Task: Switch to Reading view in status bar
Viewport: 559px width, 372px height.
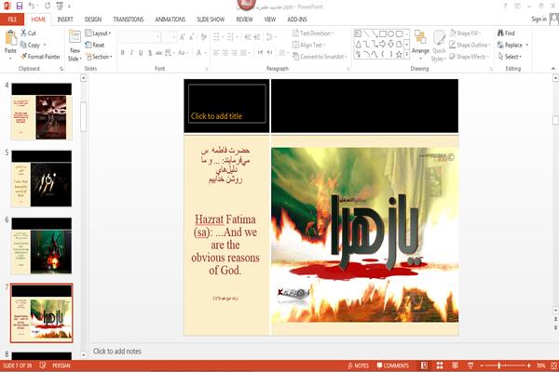Action: coord(456,365)
